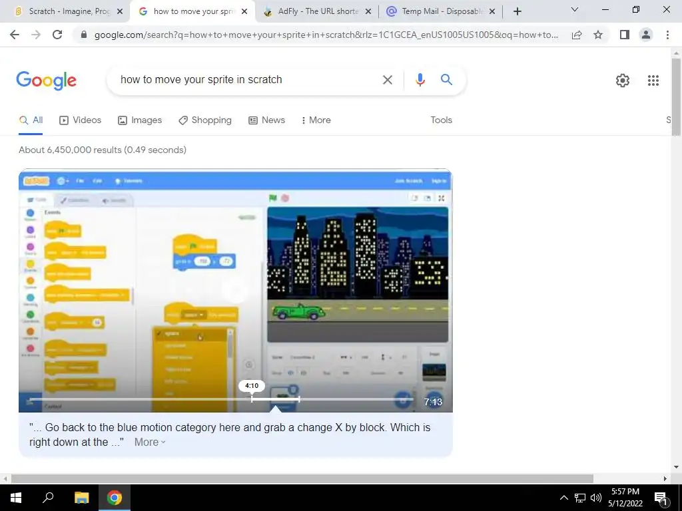Click the video timeline progress bar
The image size is (682, 511).
(x=220, y=399)
